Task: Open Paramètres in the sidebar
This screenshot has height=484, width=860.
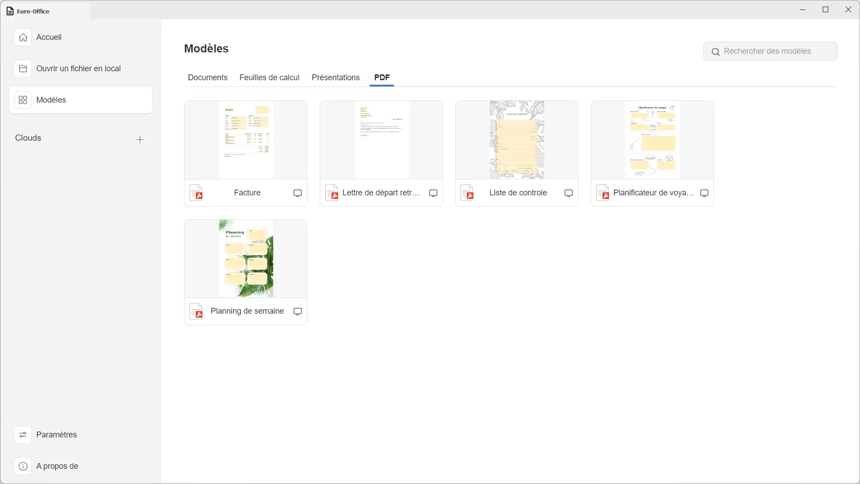Action: click(81, 435)
